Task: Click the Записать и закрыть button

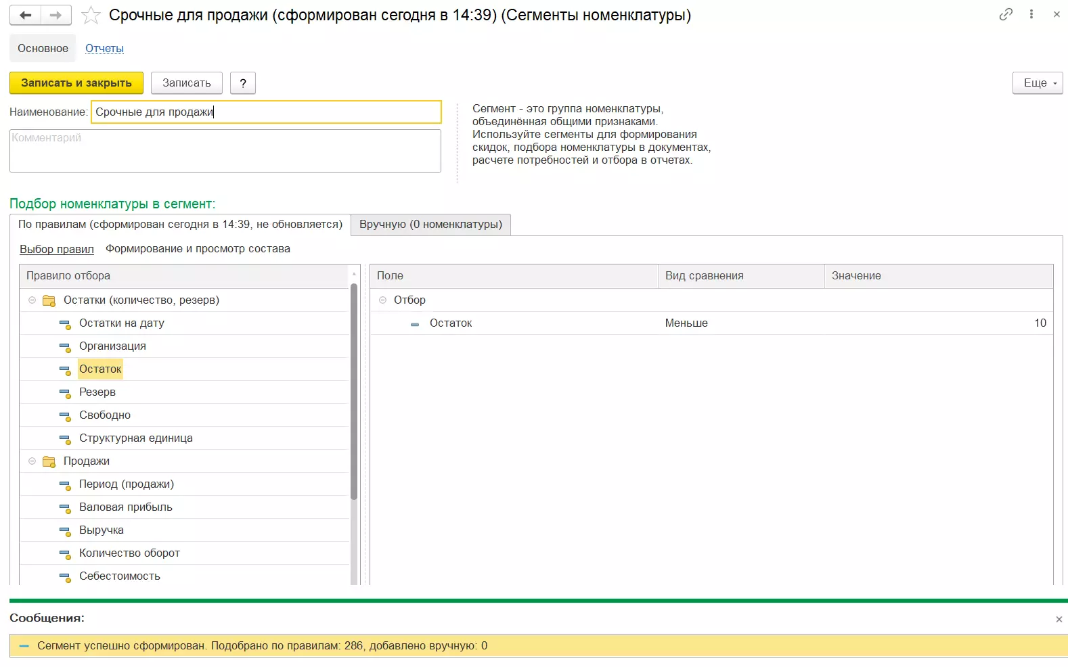Action: click(x=76, y=83)
